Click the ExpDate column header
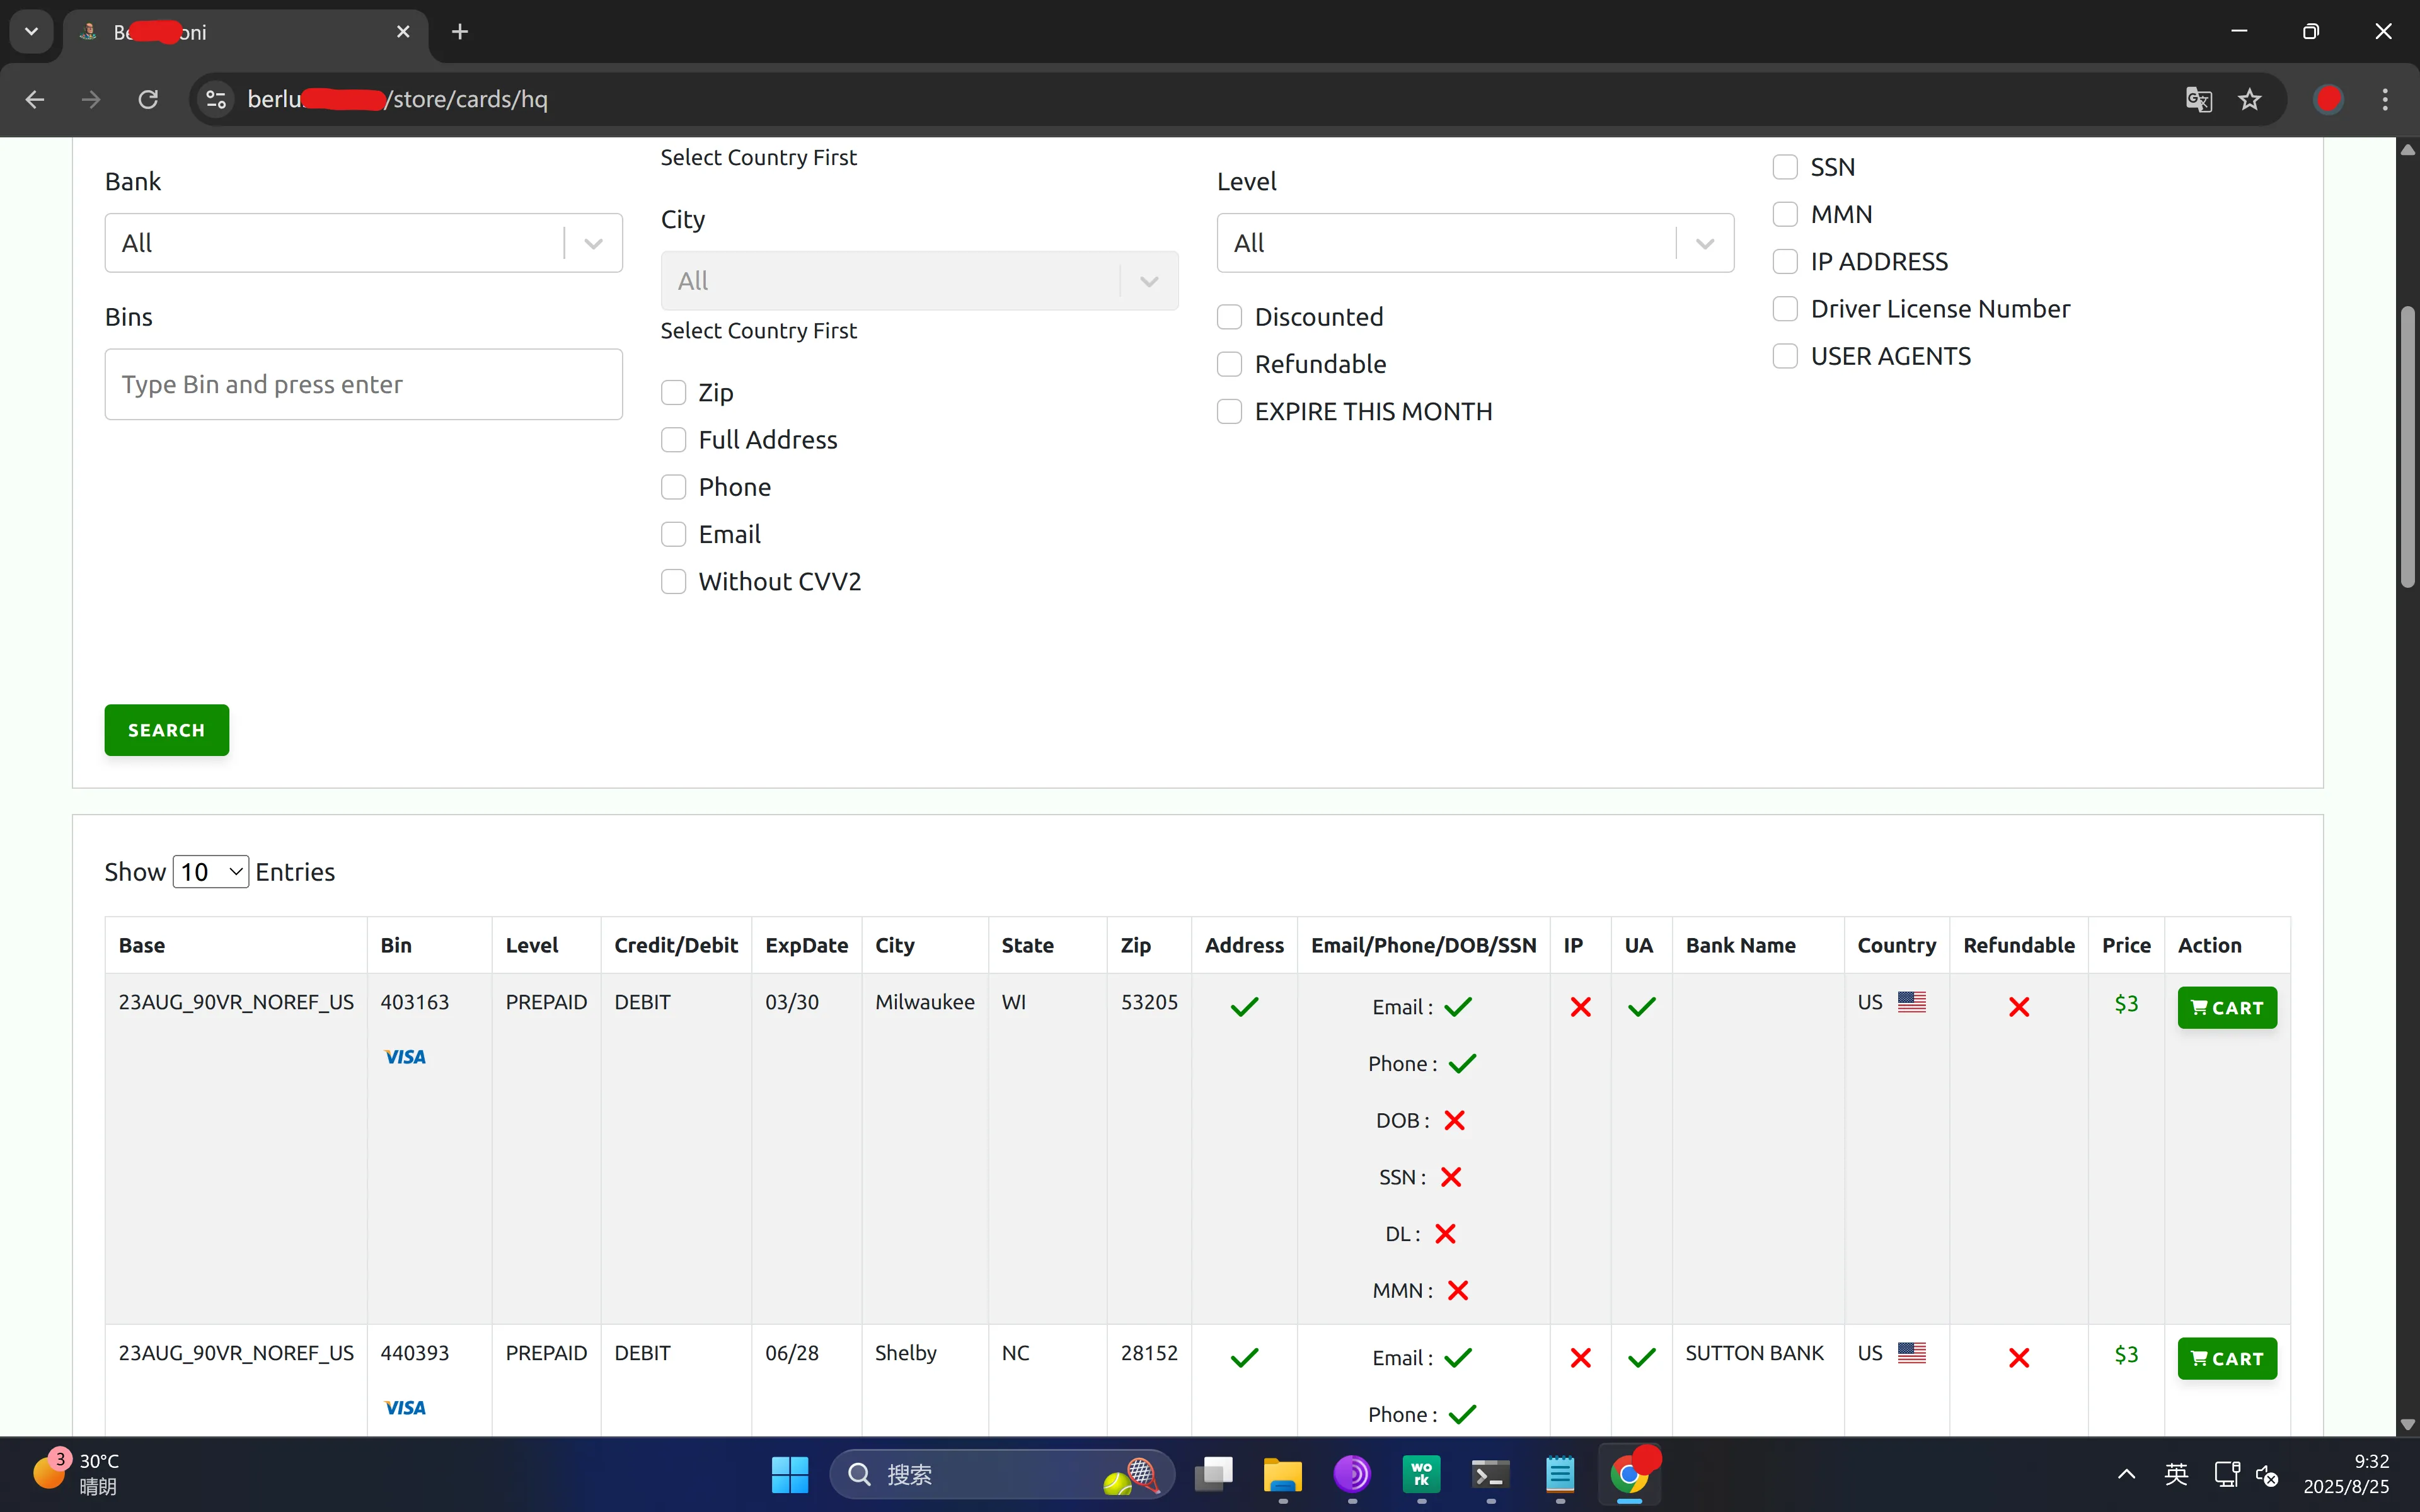 pos(807,945)
